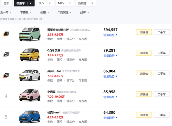Open 懂车分 link under 五菱宏光MINIEV
Image resolution: width=172 pixels, height=126 pixels.
pyautogui.click(x=71, y=39)
